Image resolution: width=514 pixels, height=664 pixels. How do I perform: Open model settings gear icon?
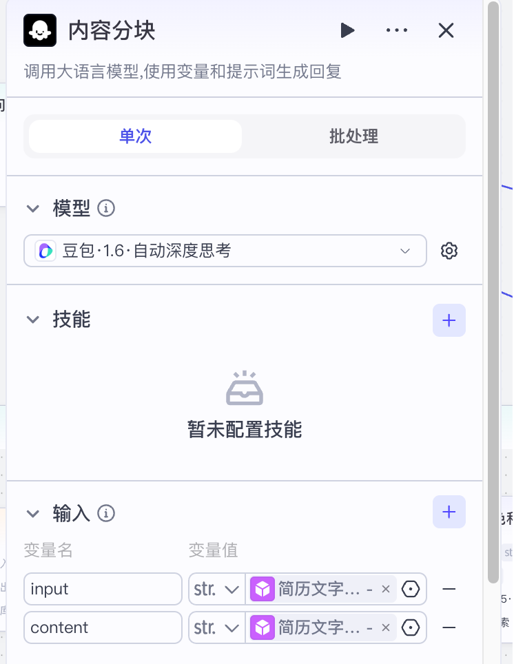[449, 251]
